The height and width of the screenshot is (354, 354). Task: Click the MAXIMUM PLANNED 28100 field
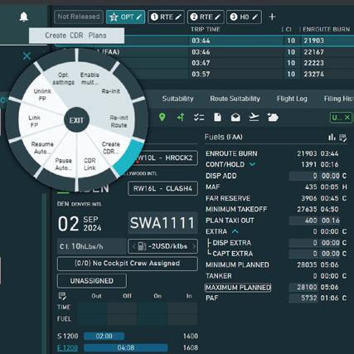(303, 287)
